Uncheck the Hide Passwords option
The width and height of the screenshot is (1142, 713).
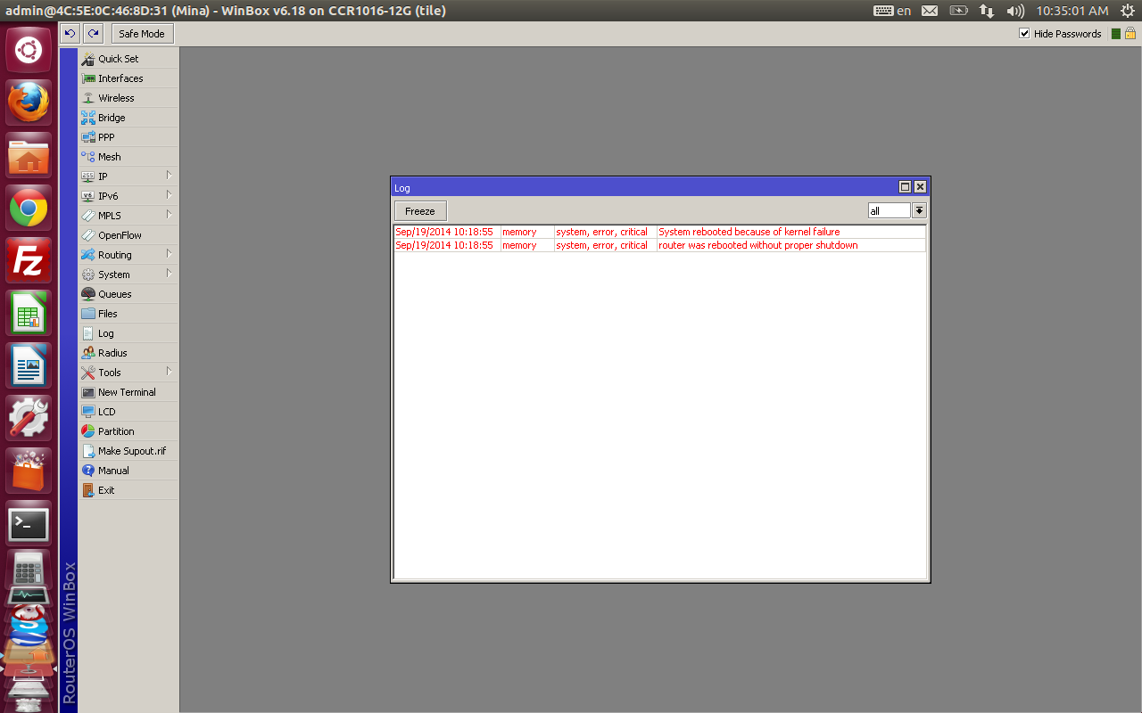(x=1024, y=34)
